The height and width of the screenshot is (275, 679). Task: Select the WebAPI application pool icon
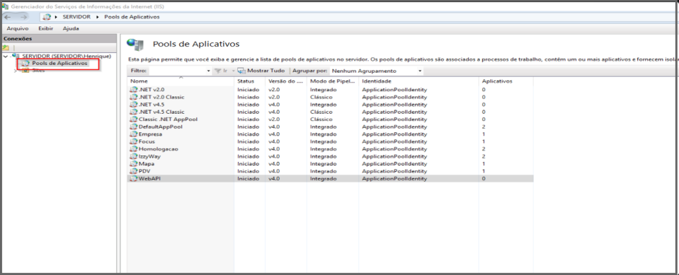(x=133, y=178)
